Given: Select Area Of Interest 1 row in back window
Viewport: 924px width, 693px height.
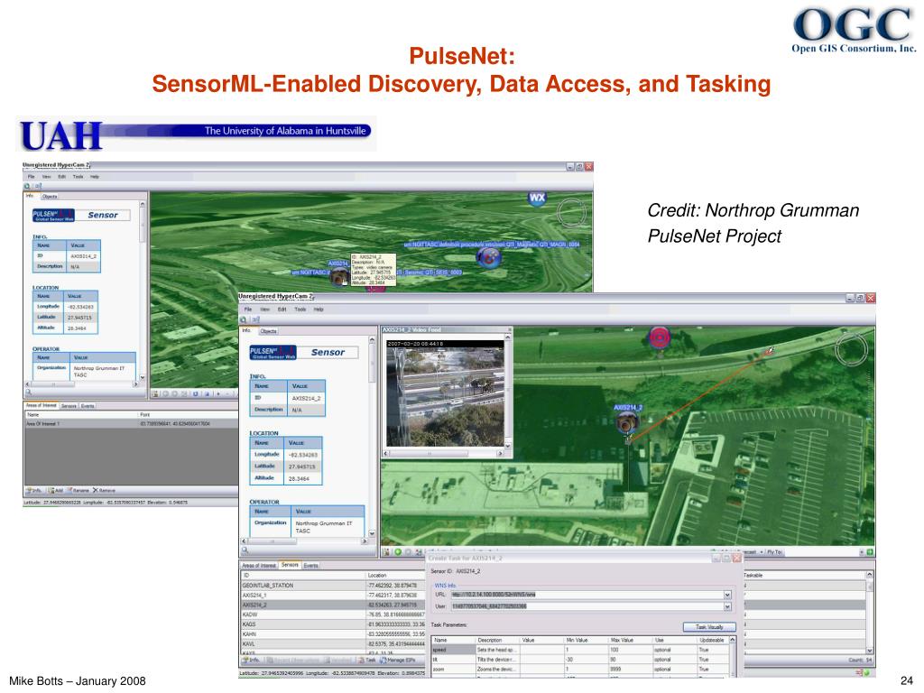Looking at the screenshot, I should [131, 424].
